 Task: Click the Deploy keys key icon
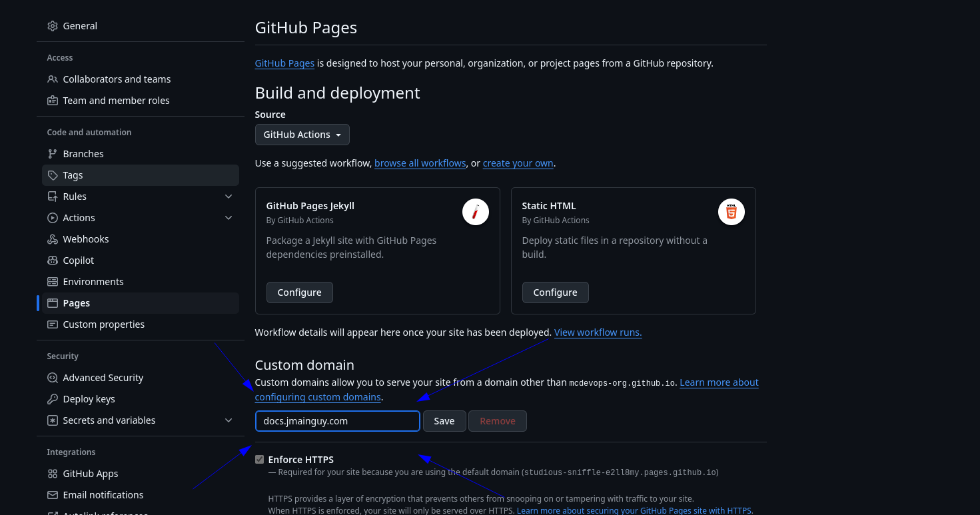(53, 399)
